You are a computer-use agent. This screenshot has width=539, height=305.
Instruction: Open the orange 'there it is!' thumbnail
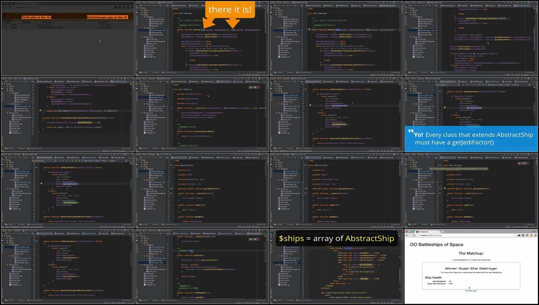pos(230,9)
